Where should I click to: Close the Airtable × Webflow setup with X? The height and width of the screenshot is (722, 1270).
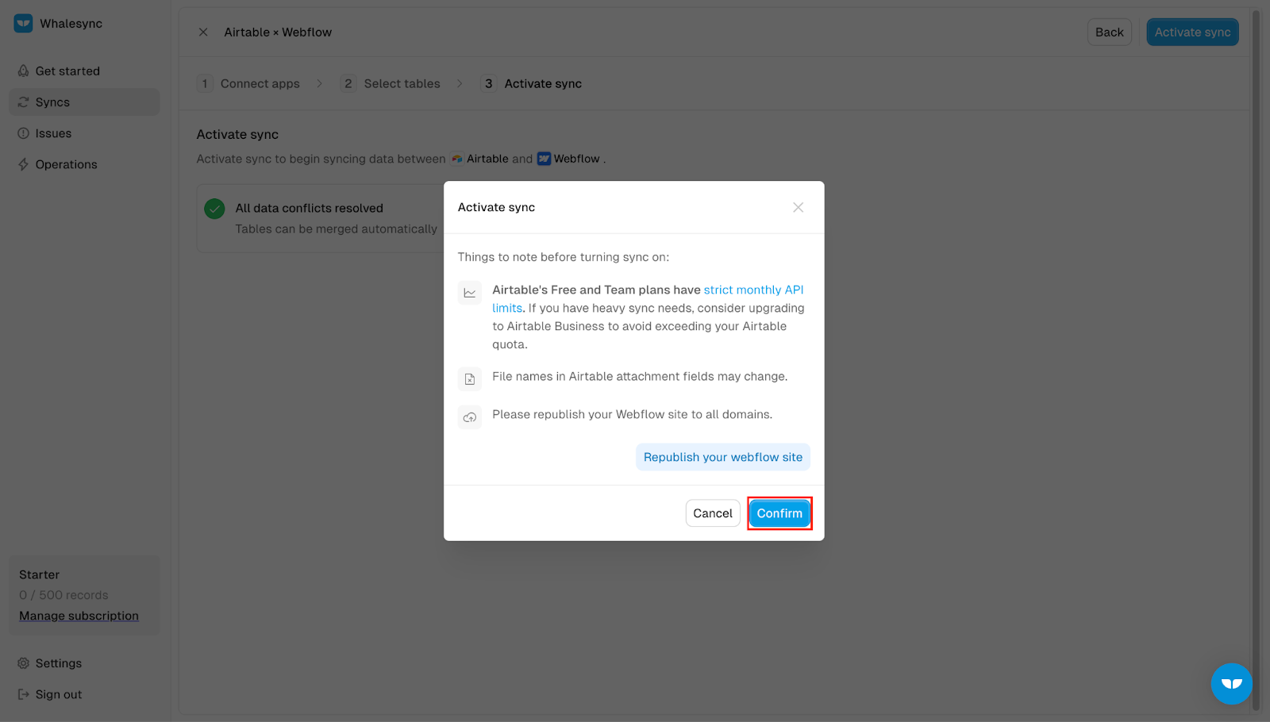coord(203,32)
